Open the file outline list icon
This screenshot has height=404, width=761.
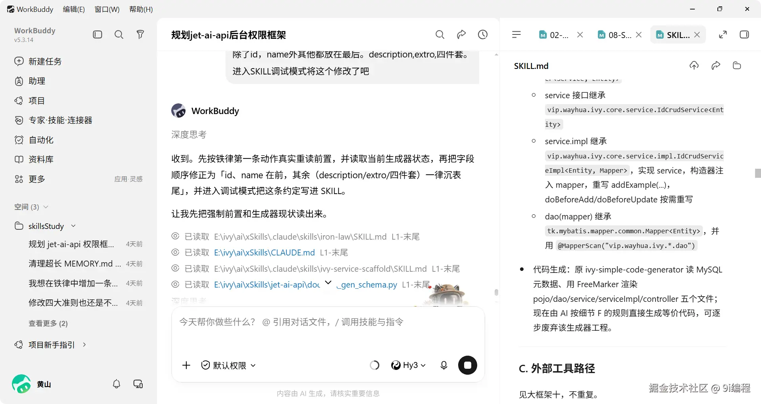(516, 34)
